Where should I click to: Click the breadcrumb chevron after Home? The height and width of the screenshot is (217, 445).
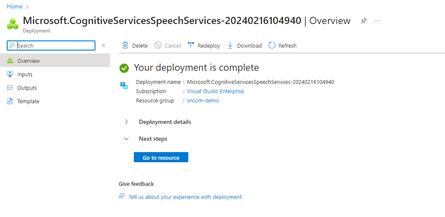click(x=27, y=6)
